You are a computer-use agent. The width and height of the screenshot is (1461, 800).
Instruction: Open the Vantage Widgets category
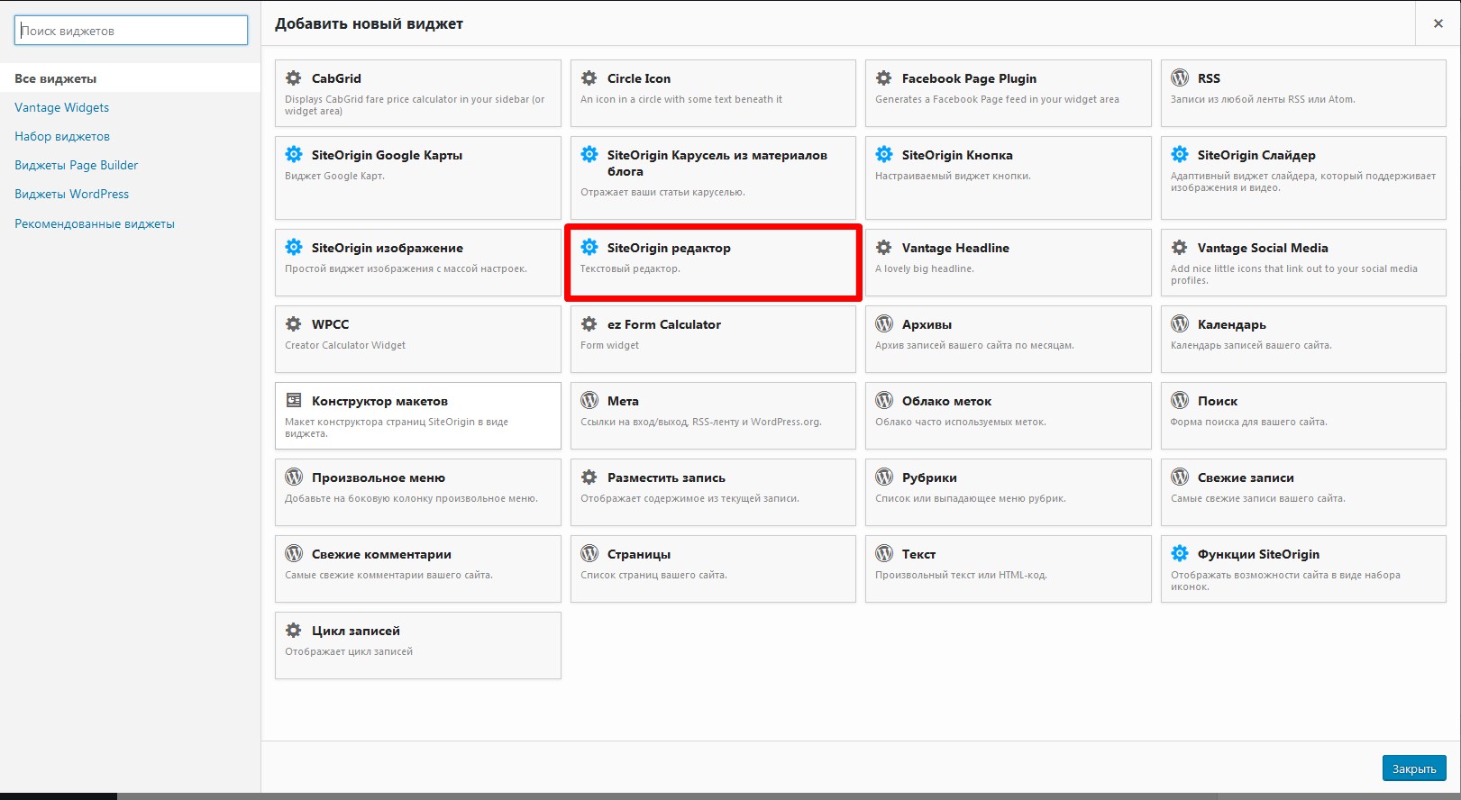tap(61, 107)
